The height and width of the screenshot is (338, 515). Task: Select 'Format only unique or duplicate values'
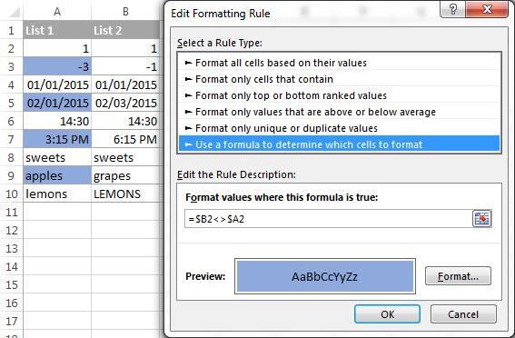click(339, 128)
